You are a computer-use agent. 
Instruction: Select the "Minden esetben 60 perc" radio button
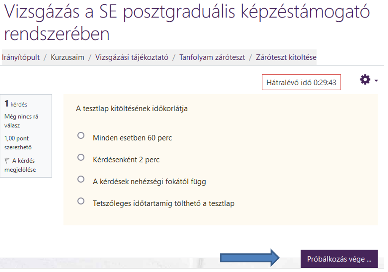tap(81, 135)
